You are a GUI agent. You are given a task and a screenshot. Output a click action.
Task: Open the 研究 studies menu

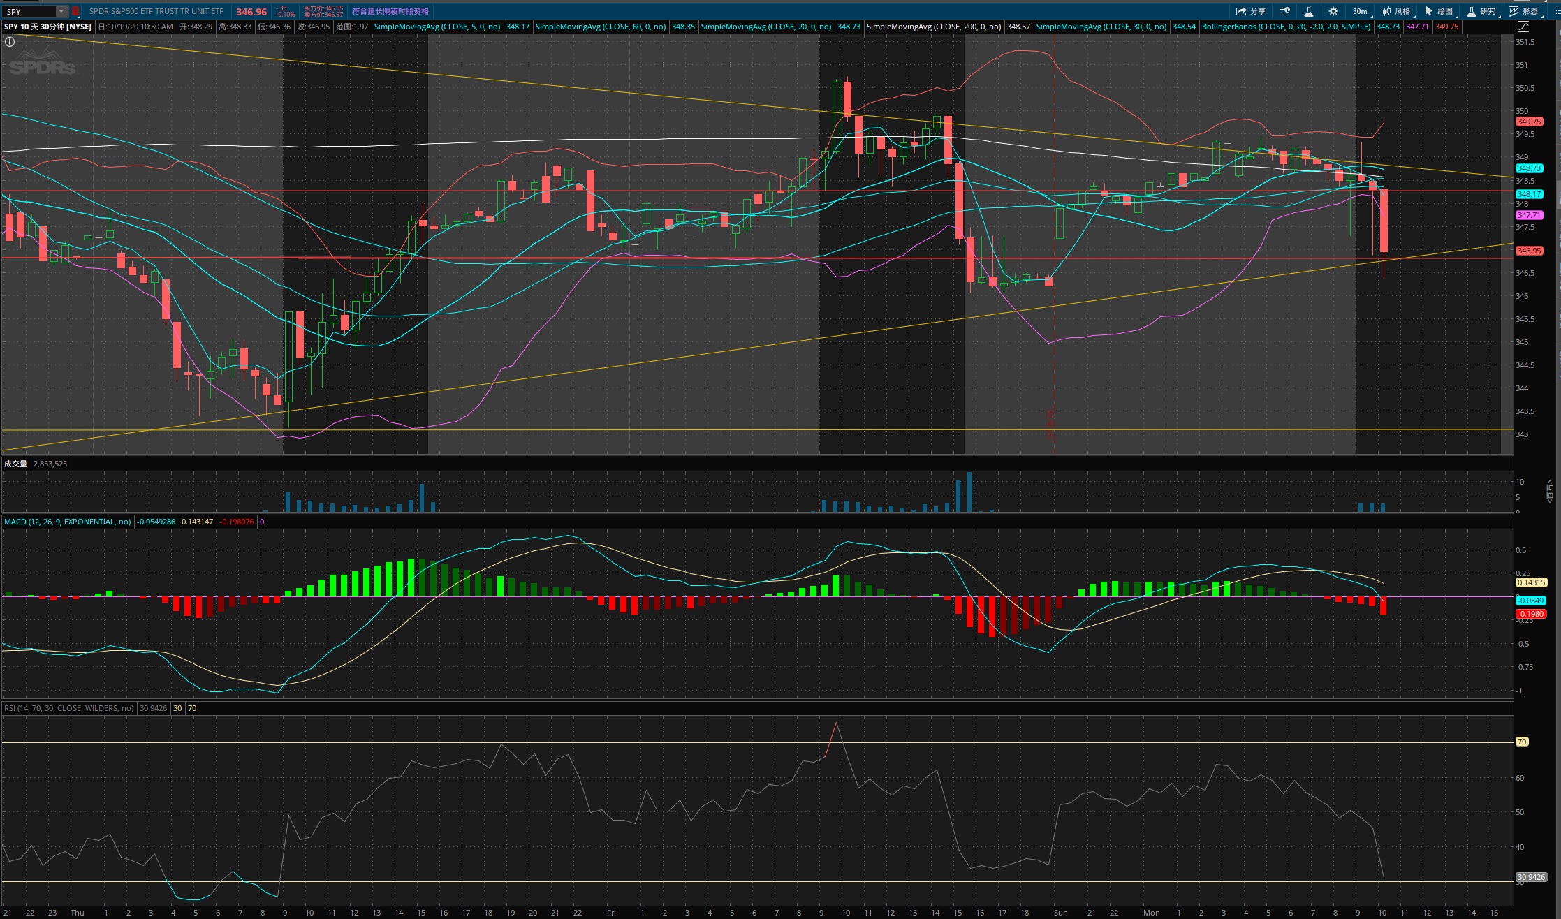(1483, 11)
